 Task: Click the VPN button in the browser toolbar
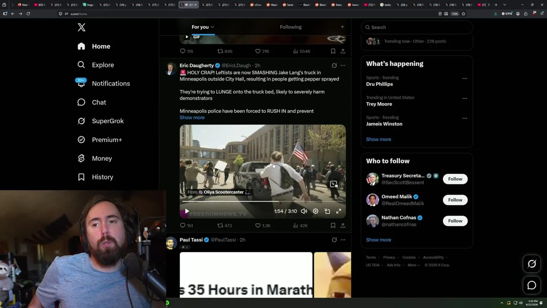pos(506,14)
